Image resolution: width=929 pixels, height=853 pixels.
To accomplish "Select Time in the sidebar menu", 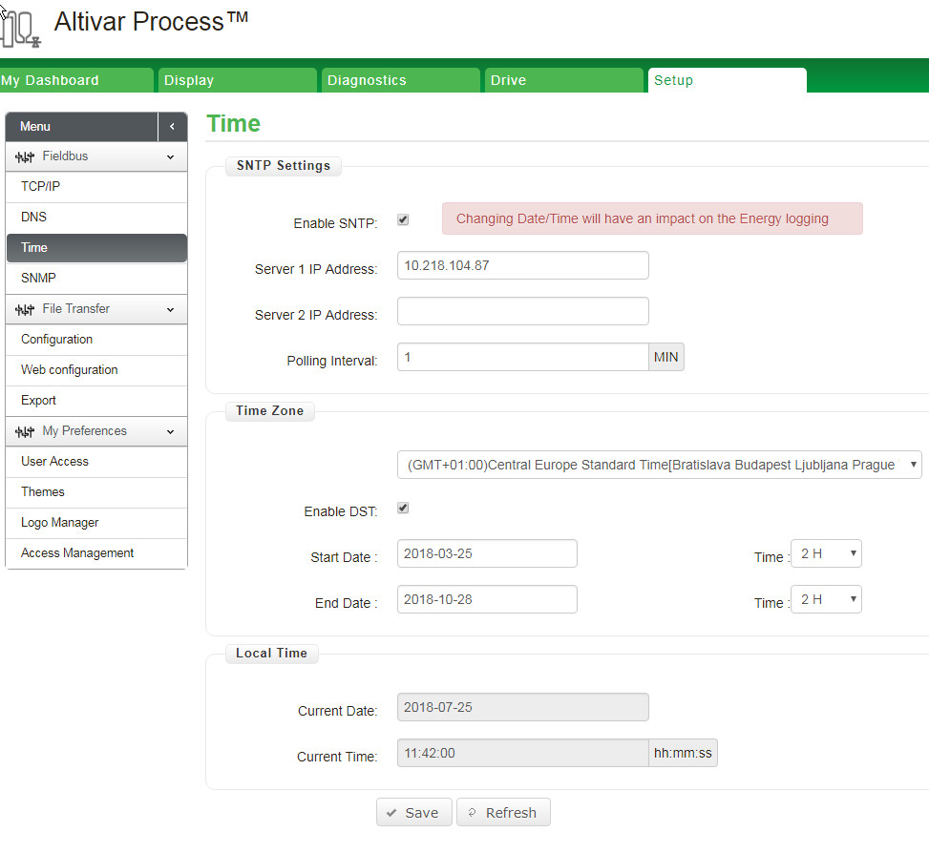I will pyautogui.click(x=96, y=247).
